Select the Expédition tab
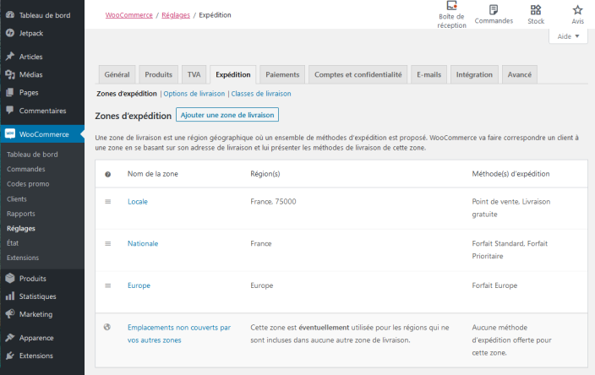 point(233,74)
